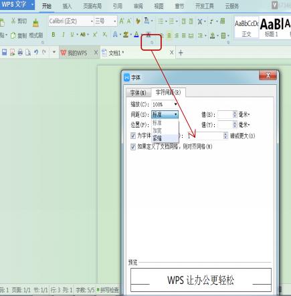Open the WPS 文字 application menu arrow
The image size is (291, 296).
[32, 5]
